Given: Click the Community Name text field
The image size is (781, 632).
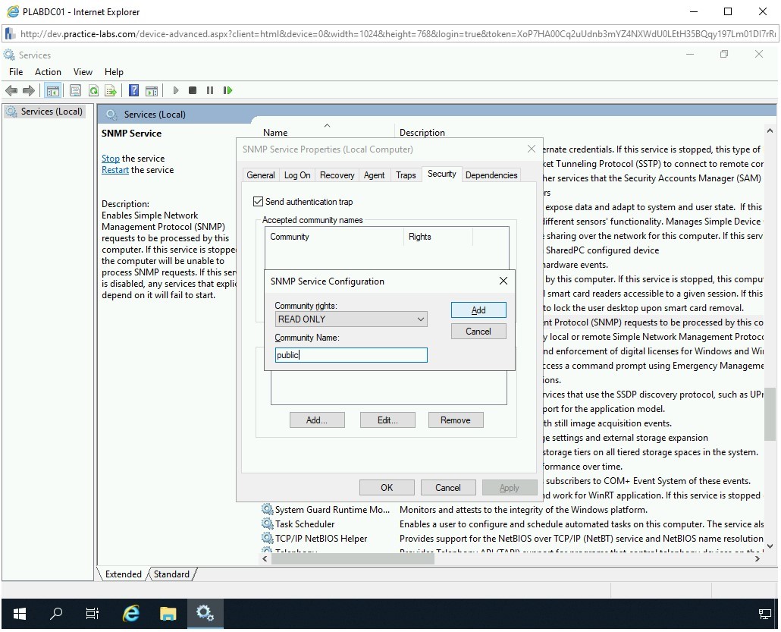Looking at the screenshot, I should 351,355.
